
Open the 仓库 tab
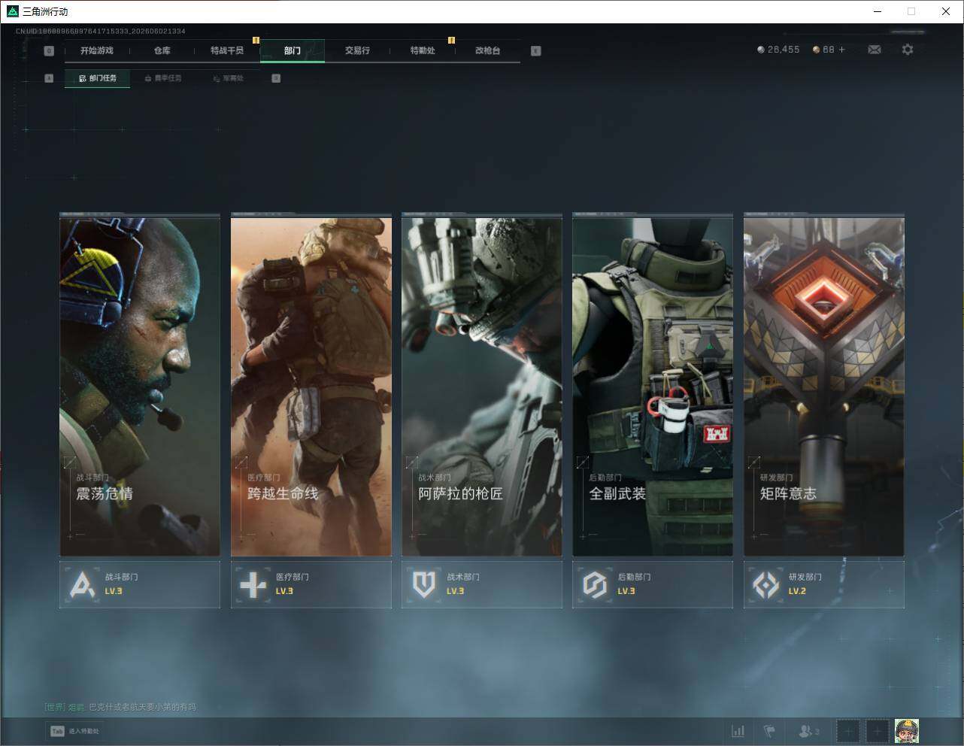tap(162, 50)
